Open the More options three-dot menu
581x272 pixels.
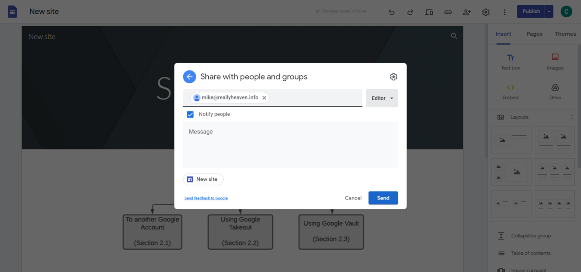[504, 12]
